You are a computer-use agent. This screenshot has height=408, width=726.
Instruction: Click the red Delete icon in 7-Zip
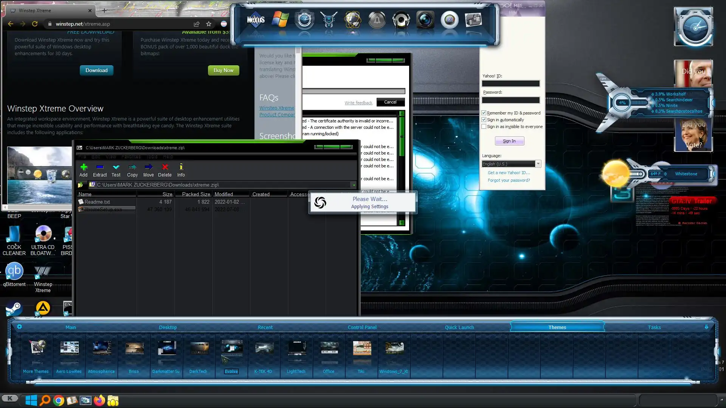[165, 167]
